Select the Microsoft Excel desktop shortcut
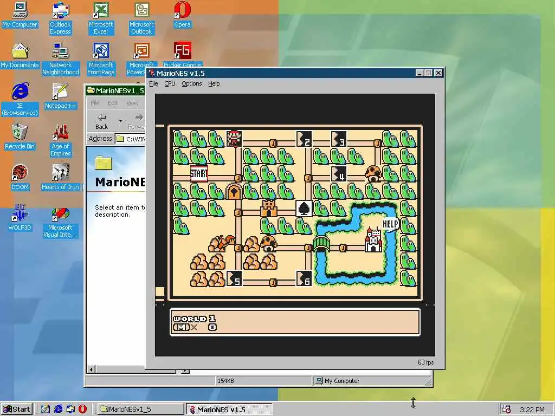This screenshot has width=555, height=416. [101, 18]
